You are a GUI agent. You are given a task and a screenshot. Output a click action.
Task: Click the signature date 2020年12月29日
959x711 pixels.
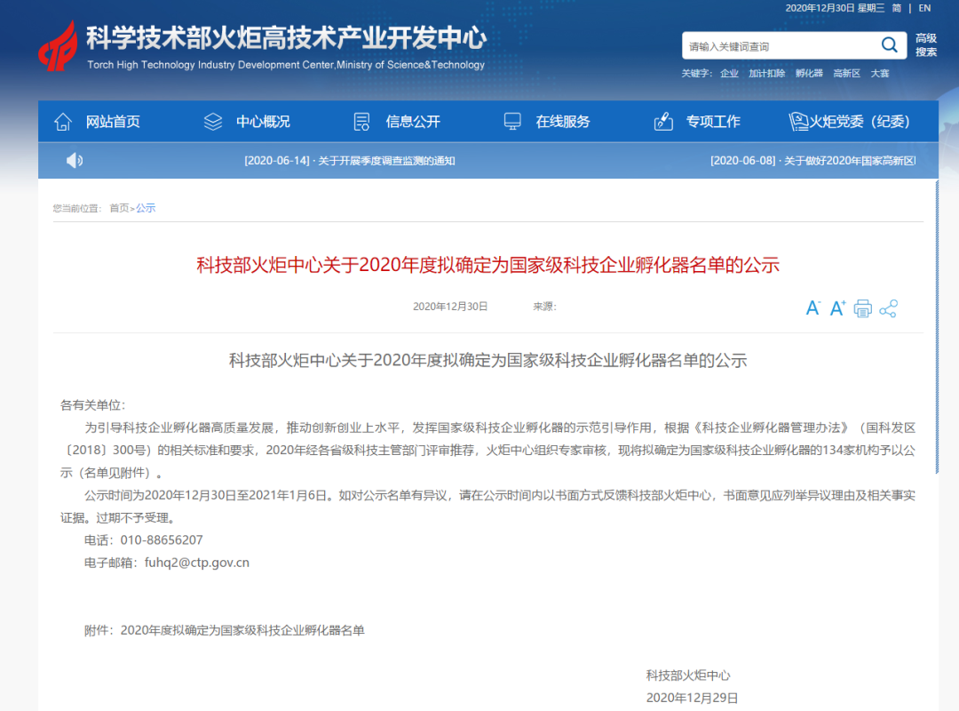[693, 699]
